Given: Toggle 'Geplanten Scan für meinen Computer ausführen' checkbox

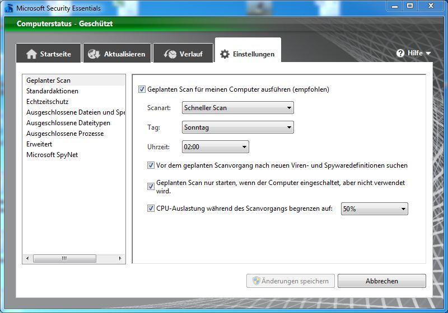Looking at the screenshot, I should tap(142, 89).
